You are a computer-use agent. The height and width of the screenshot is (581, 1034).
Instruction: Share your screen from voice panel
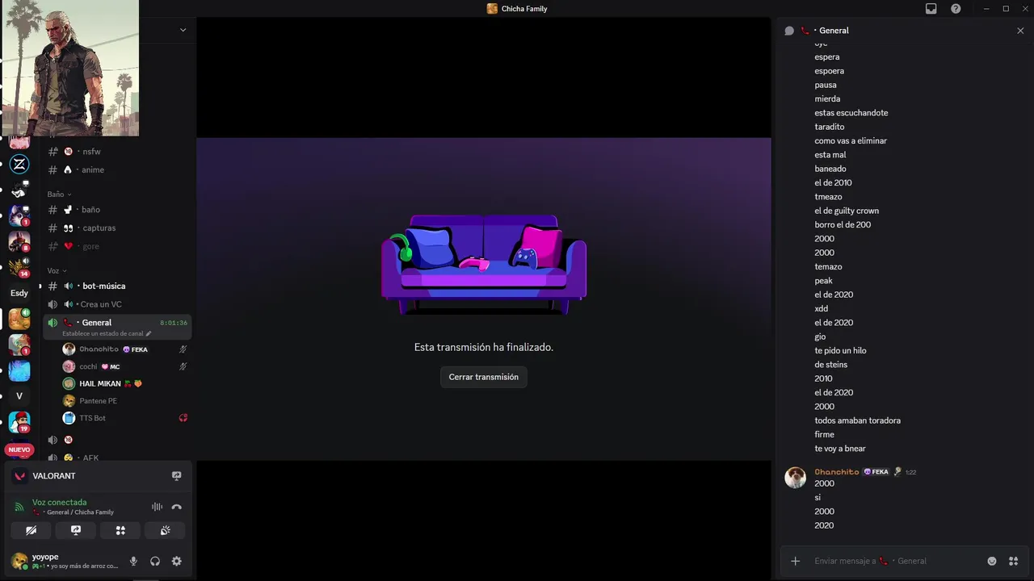pyautogui.click(x=76, y=530)
